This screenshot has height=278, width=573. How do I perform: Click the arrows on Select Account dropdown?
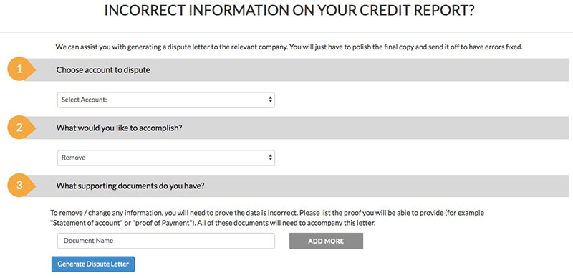(270, 100)
